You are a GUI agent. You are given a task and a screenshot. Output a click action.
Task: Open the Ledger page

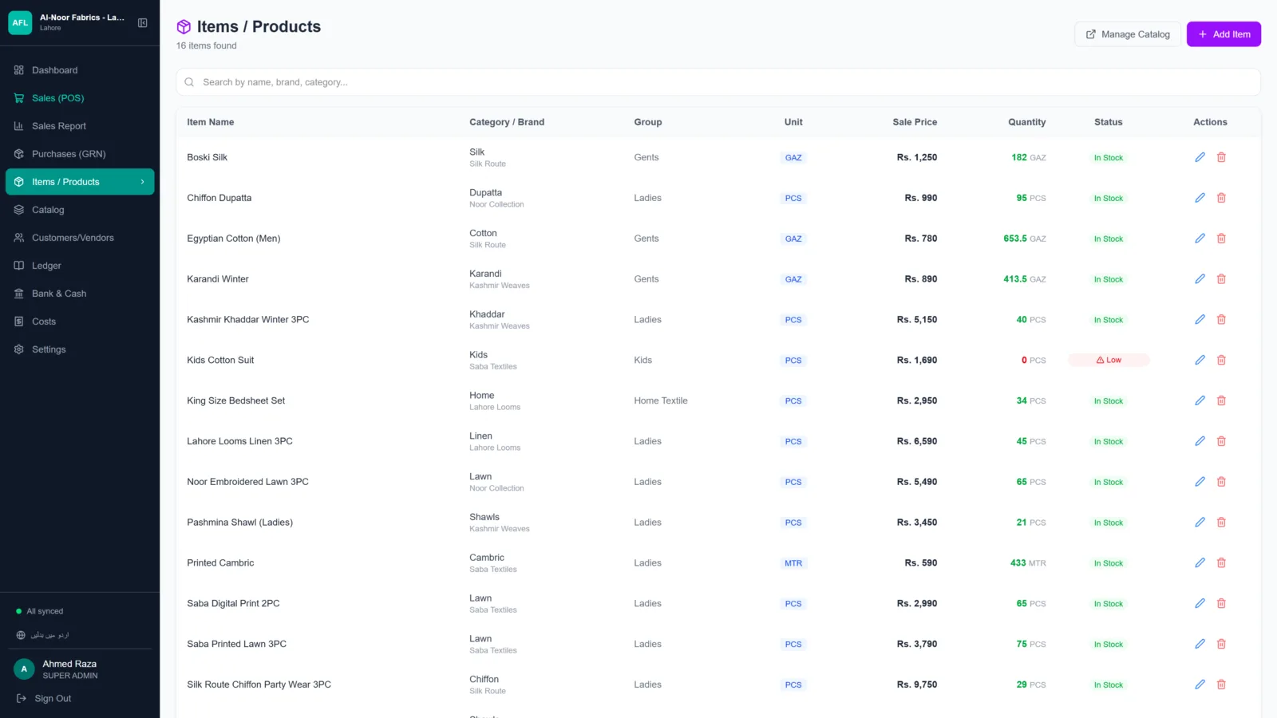click(80, 266)
